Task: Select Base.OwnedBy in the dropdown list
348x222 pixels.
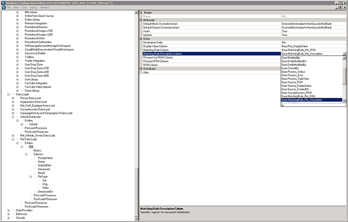Action: click(290, 68)
